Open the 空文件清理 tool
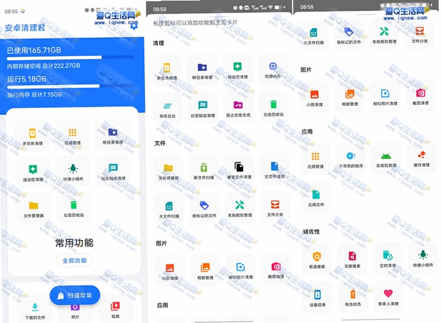The image size is (441, 323). (275, 169)
